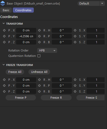
Task: Click the Freeze Transform S.Z field
Action: coord(96,91)
